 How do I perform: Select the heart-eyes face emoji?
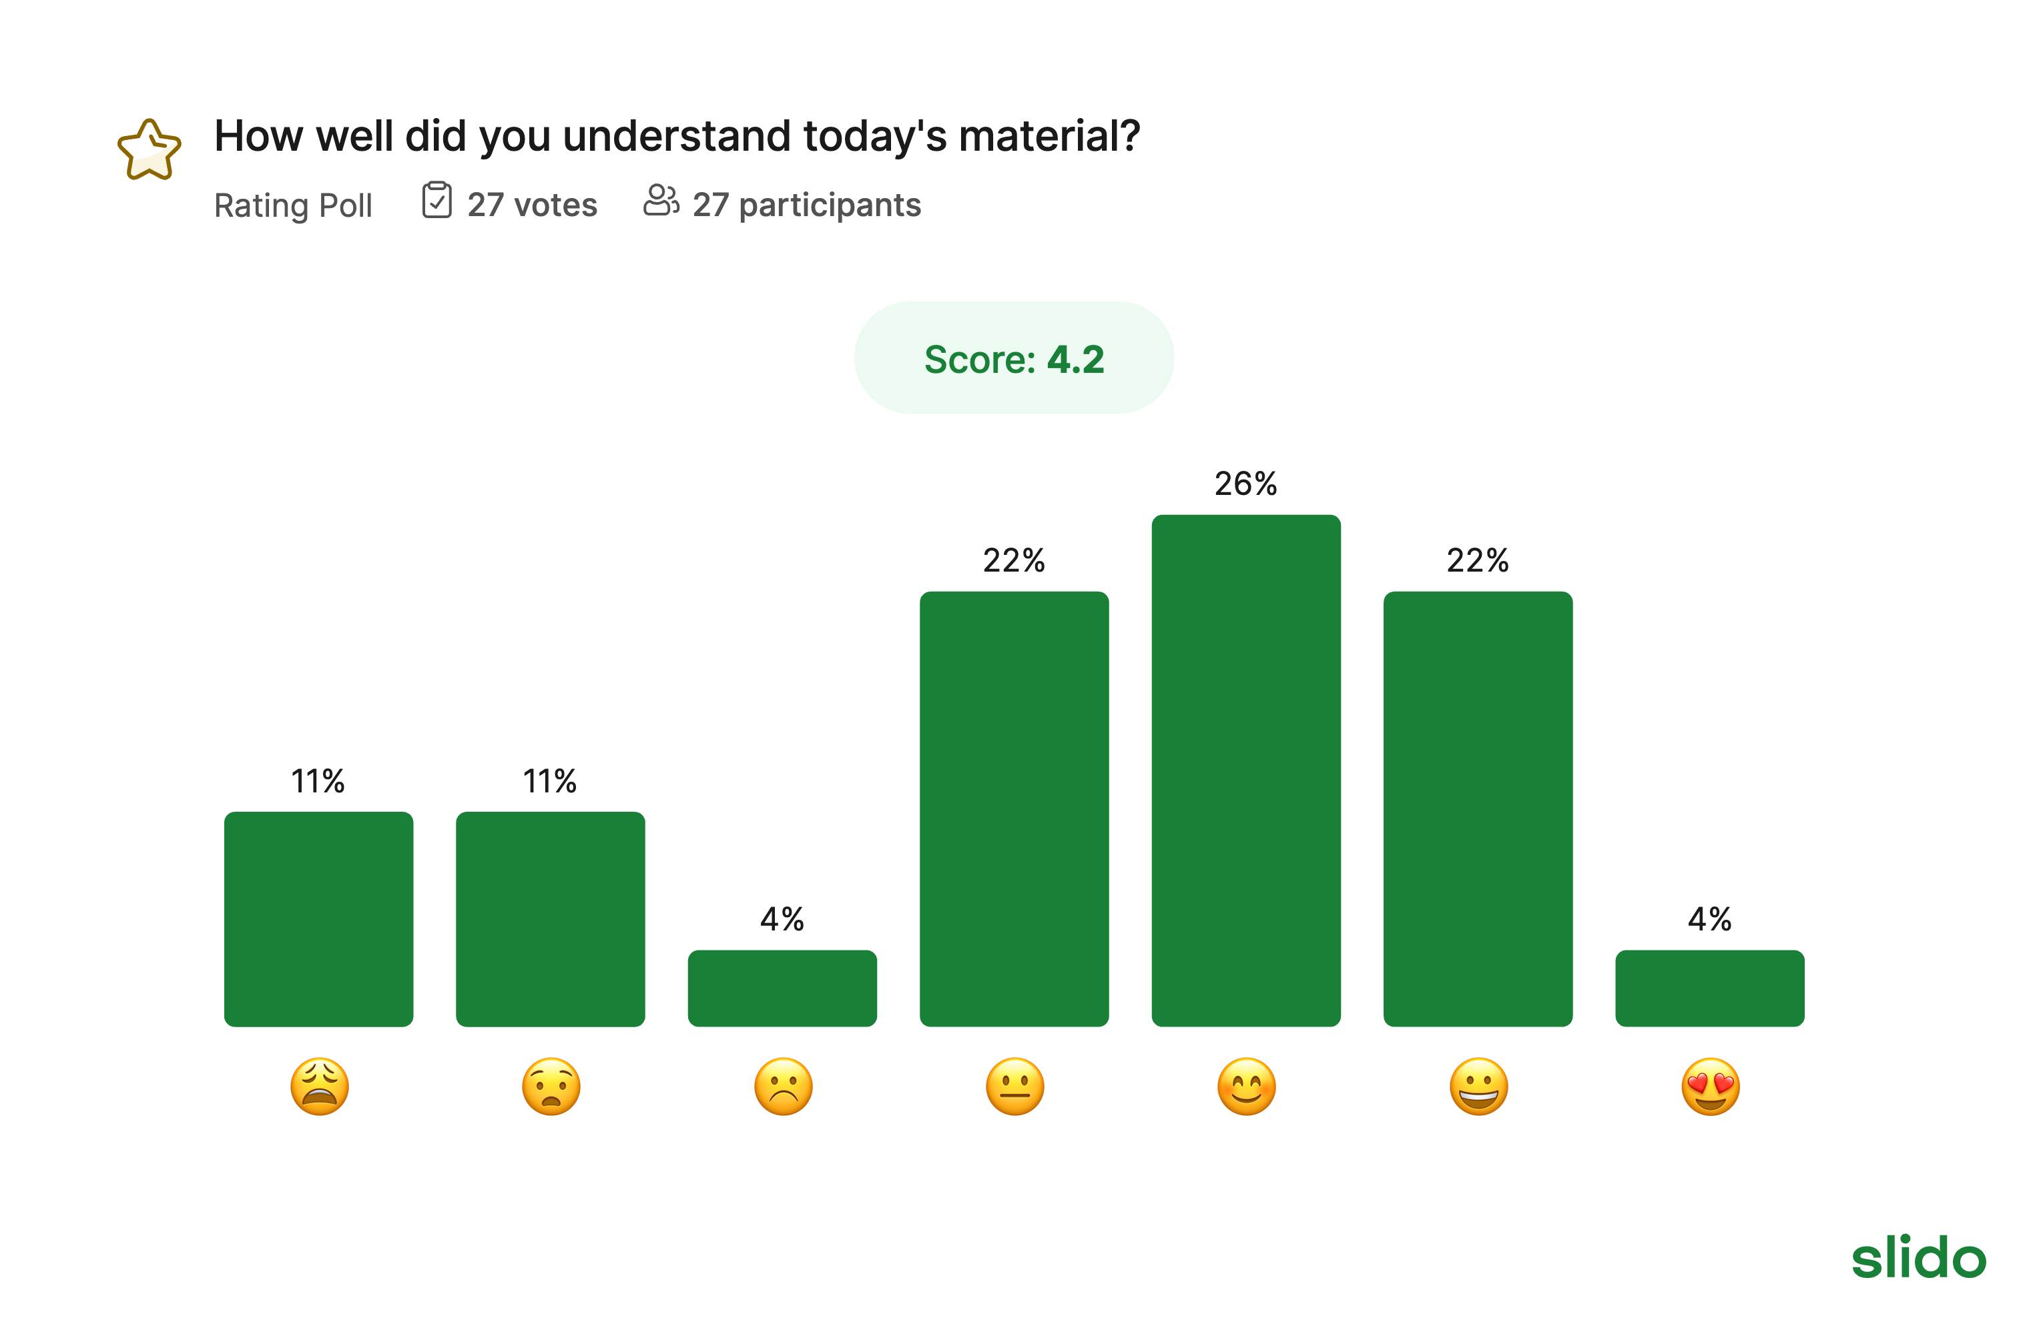(1710, 1087)
